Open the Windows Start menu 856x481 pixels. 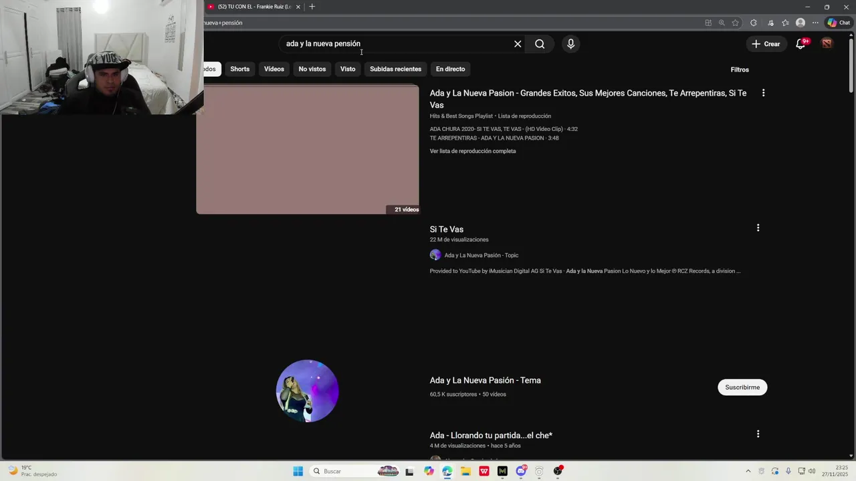(x=298, y=471)
